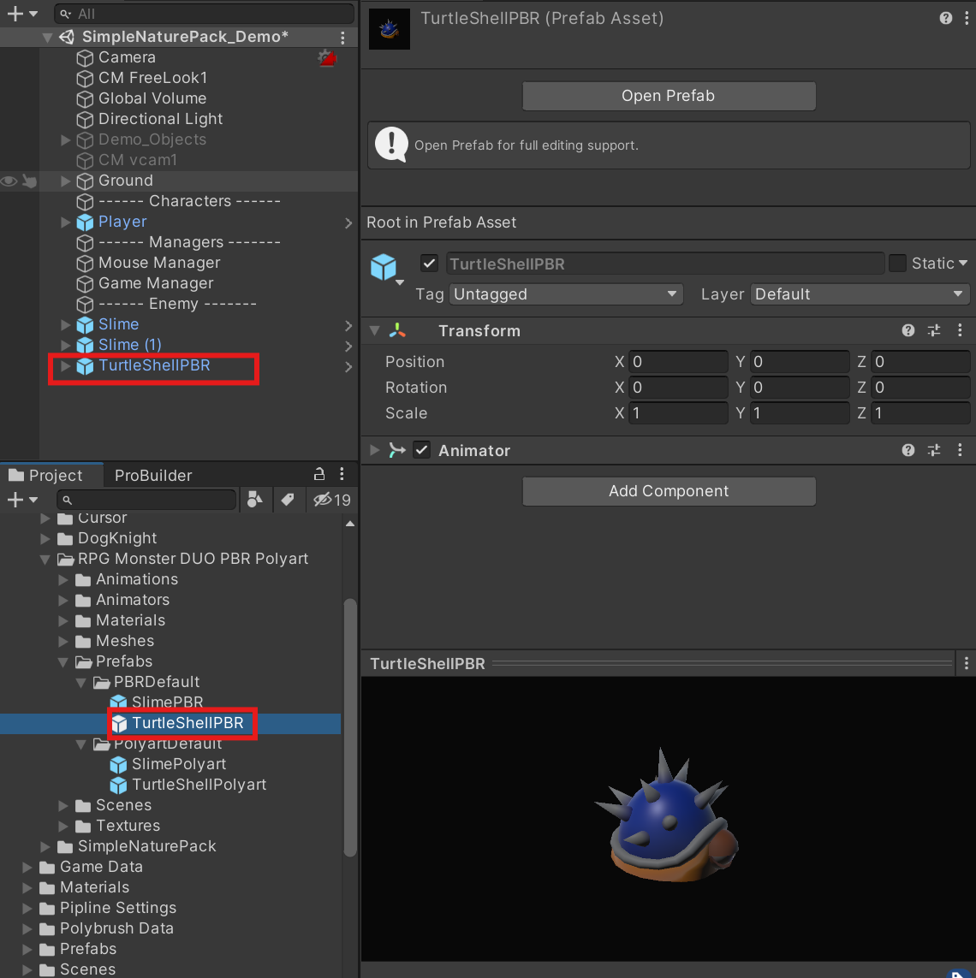976x978 pixels.
Task: Expand the Animations folder
Action: click(x=63, y=579)
